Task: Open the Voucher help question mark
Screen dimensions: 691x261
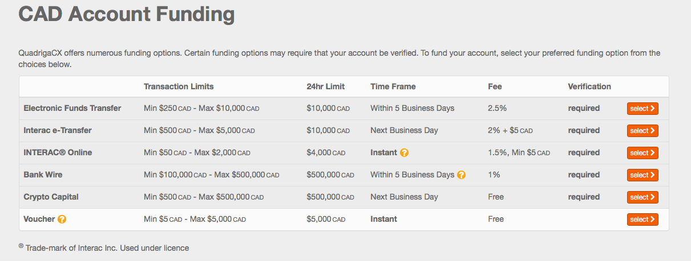Action: [62, 219]
